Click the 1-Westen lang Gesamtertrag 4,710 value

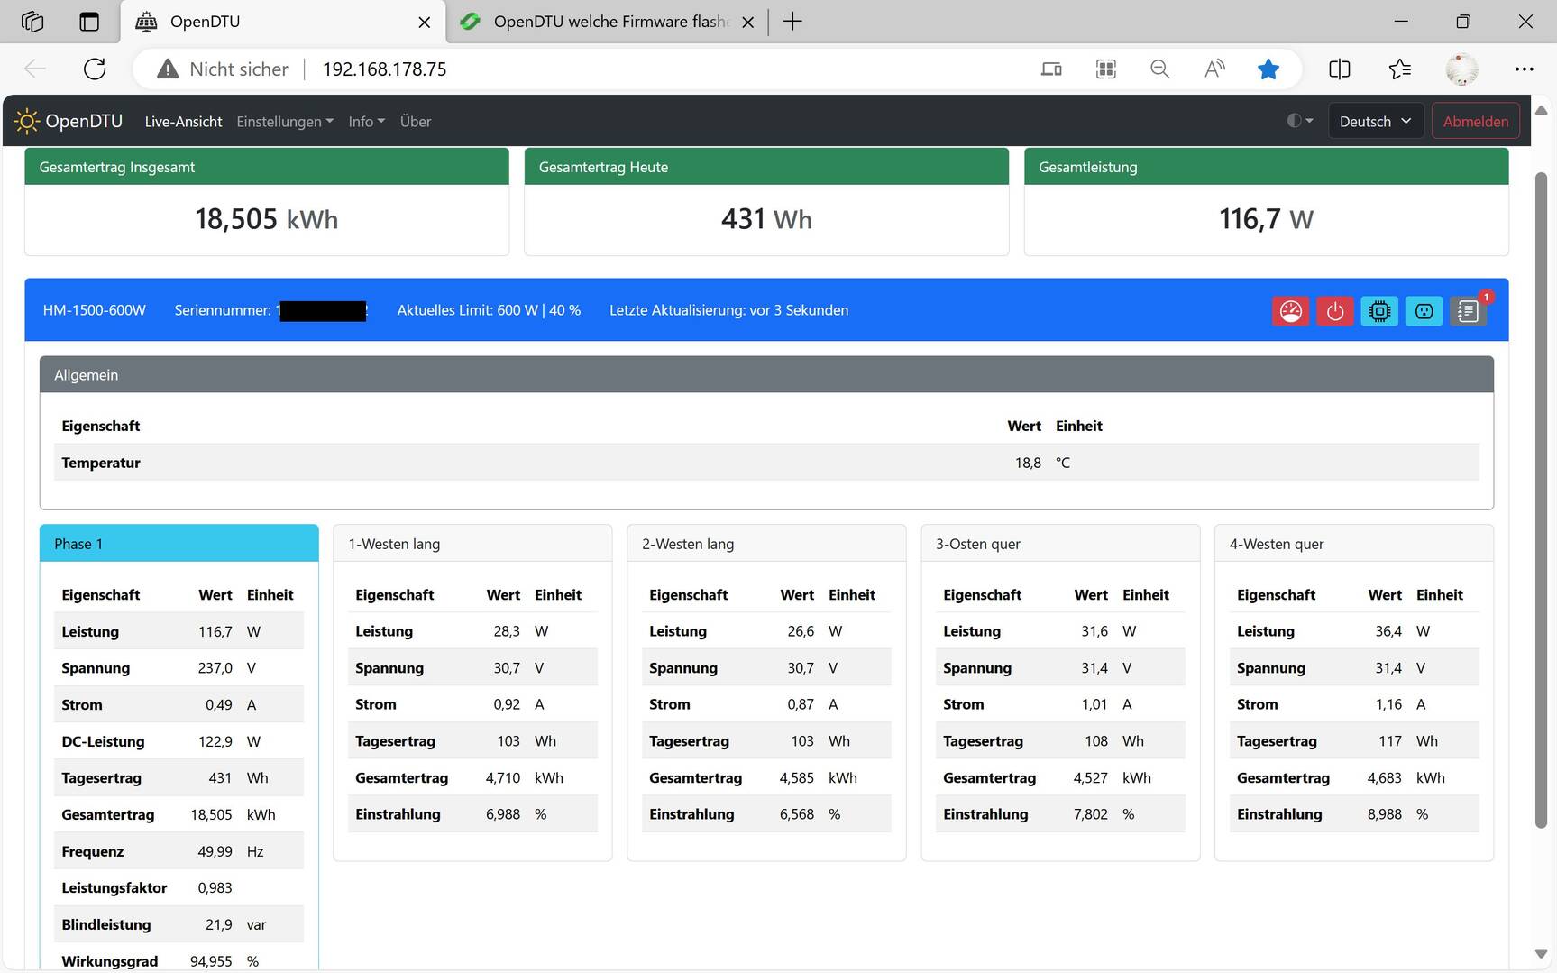coord(503,778)
